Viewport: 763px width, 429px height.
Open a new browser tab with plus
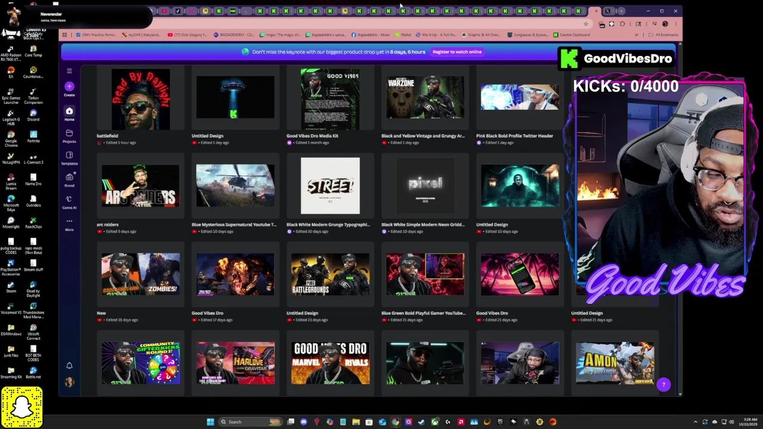coord(621,11)
